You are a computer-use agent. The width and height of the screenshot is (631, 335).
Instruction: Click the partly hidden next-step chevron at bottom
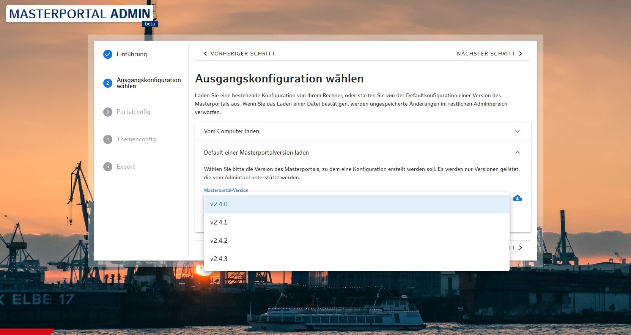click(520, 248)
